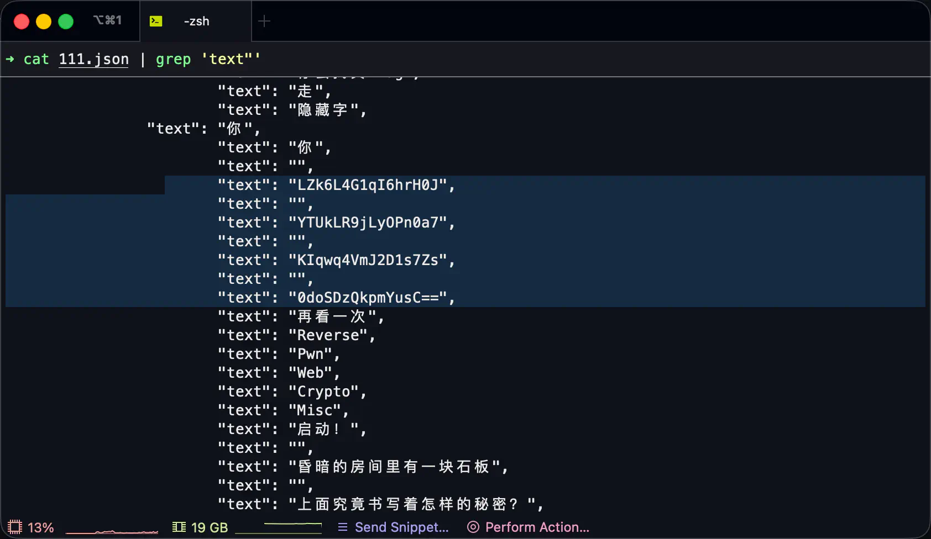The height and width of the screenshot is (539, 931).
Task: Click the memory icon beside 19 GB
Action: coord(179,527)
